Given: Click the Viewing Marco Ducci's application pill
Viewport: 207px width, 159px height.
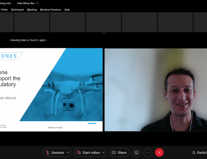Looking at the screenshot, I should pos(29,40).
